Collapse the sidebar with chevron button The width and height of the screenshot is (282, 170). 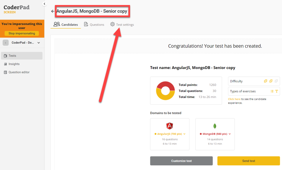(44, 4)
